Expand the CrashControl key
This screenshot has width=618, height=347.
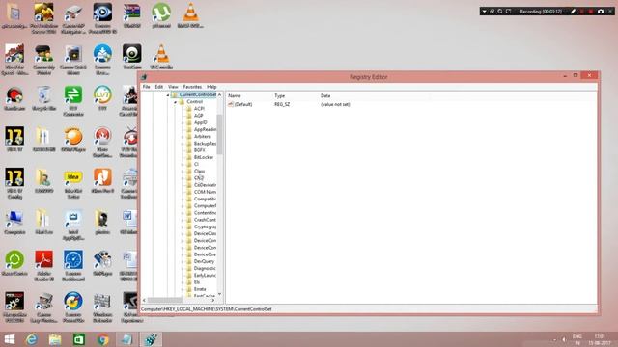(x=183, y=220)
